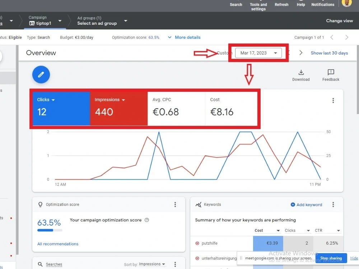Click the unterhaltsreinigung keyword
Viewport: 359px width, 269px height.
(219, 258)
